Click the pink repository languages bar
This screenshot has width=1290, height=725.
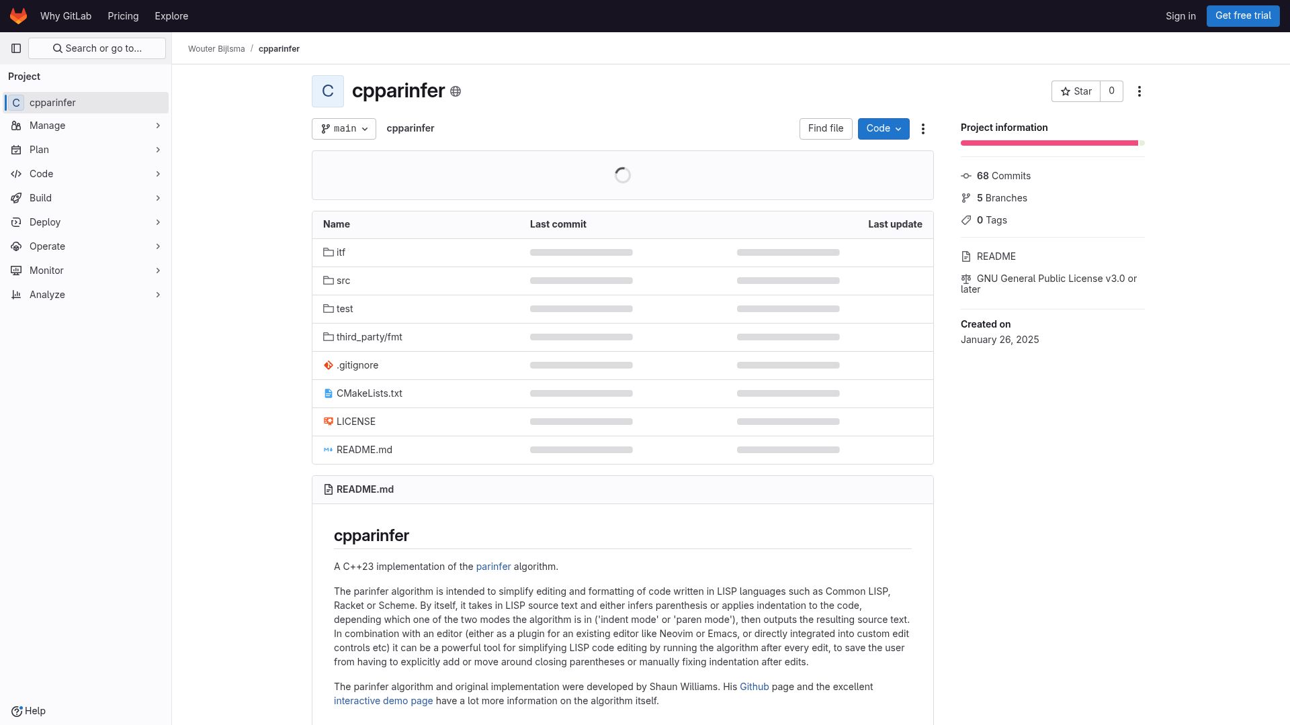[1049, 143]
